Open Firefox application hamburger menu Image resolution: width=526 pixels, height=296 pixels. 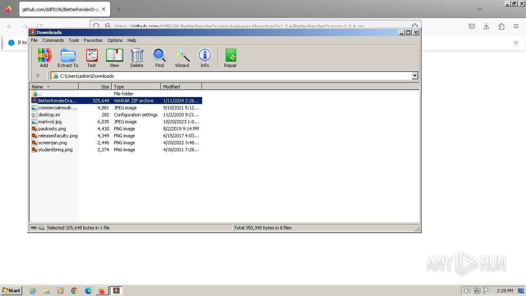[516, 26]
